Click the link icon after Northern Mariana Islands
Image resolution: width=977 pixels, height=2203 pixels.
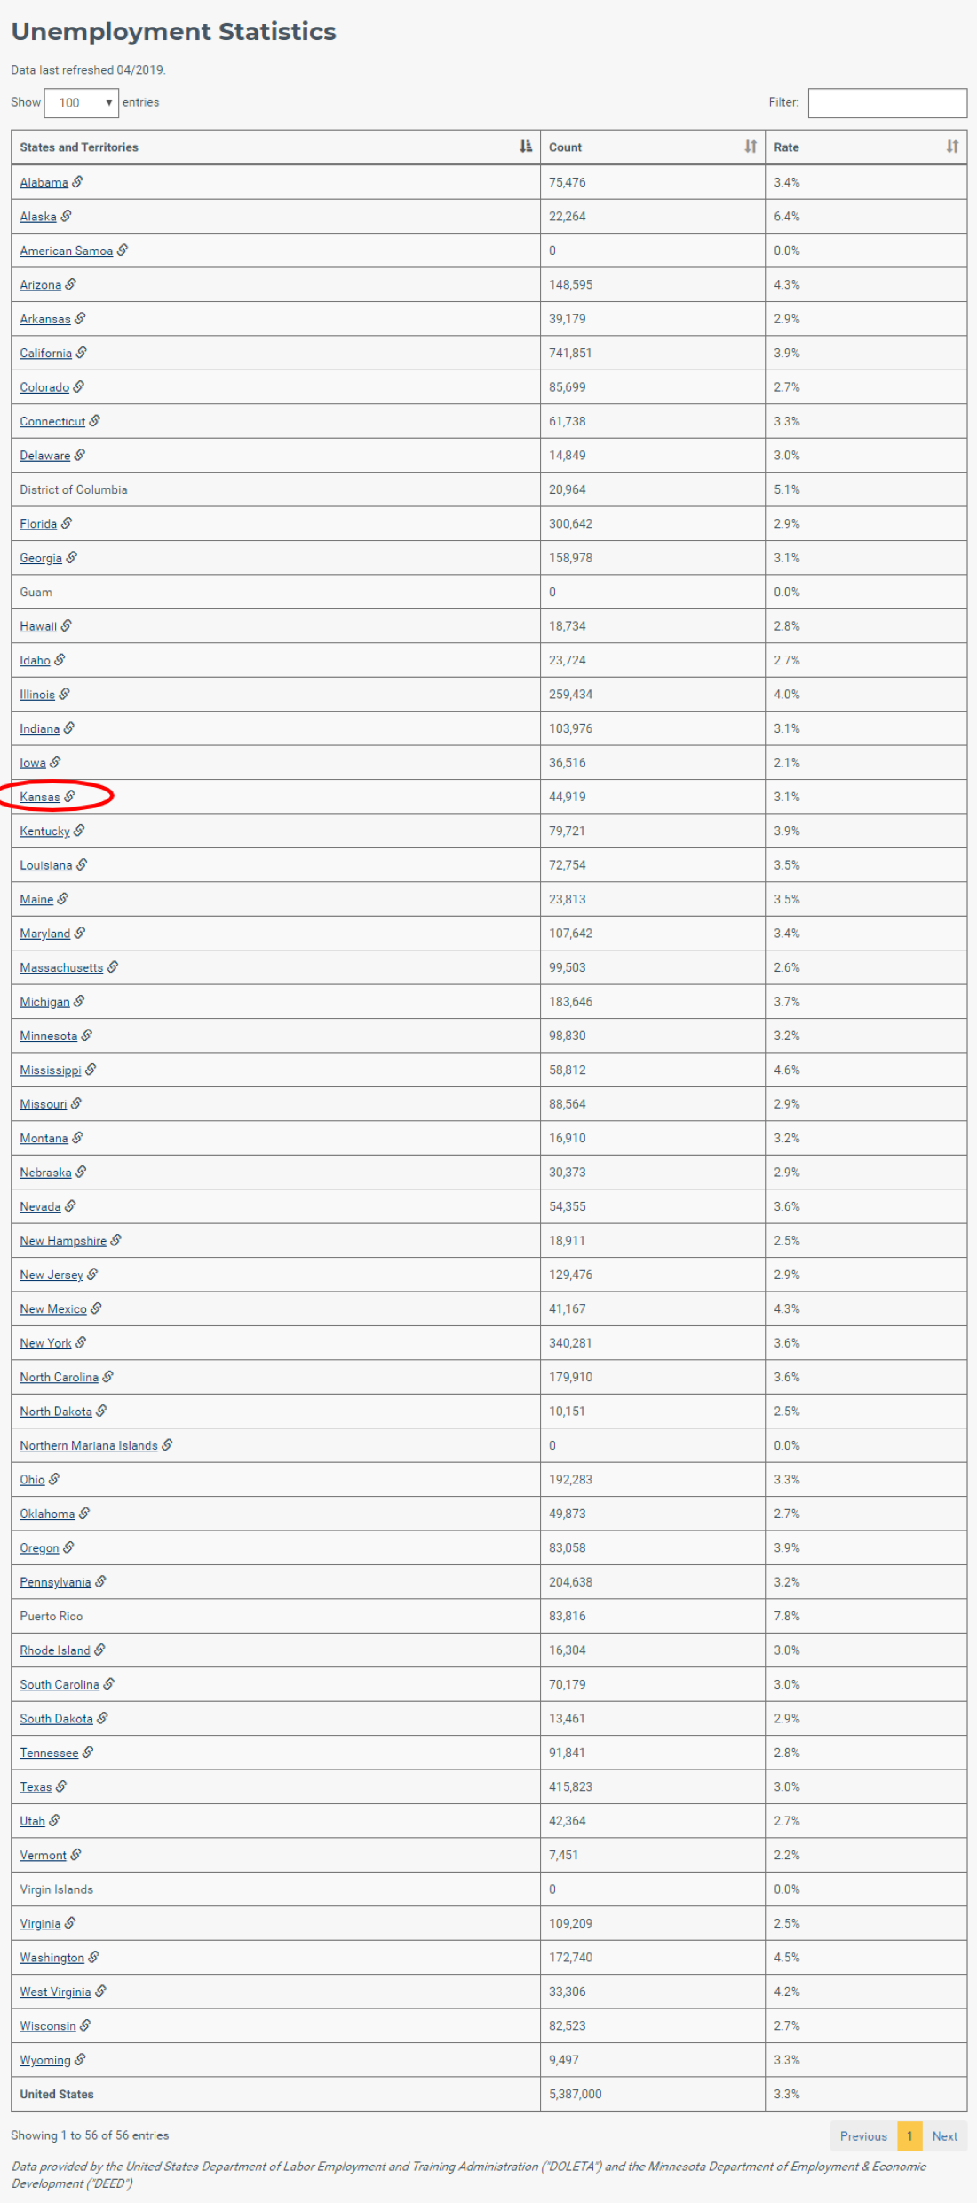tap(167, 1445)
